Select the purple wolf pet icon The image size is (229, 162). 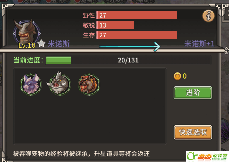point(31,84)
